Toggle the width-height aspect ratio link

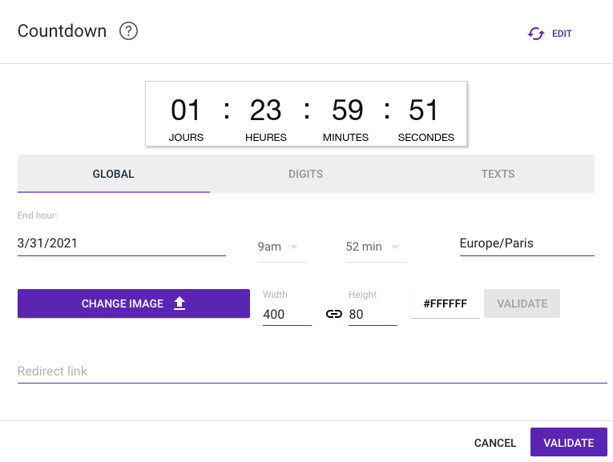click(334, 315)
